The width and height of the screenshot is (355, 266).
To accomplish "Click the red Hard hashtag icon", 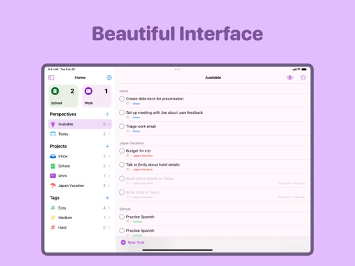I will (53, 227).
